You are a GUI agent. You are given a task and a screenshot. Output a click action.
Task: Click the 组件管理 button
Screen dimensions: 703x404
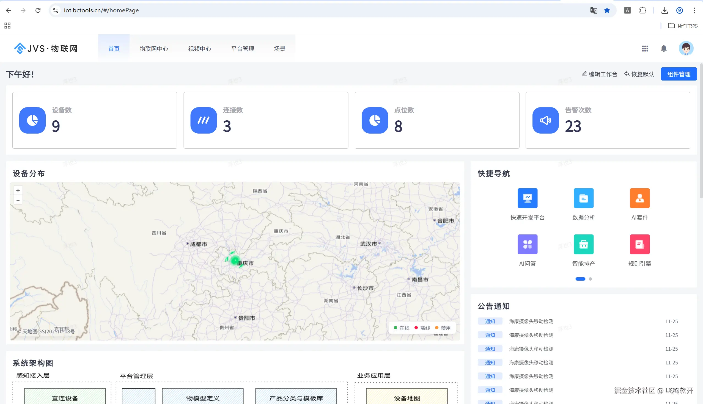(x=678, y=74)
